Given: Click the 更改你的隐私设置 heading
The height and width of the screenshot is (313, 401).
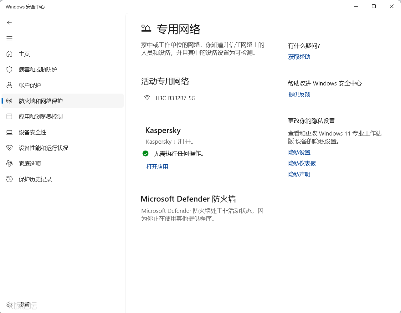Looking at the screenshot, I should pyautogui.click(x=311, y=121).
